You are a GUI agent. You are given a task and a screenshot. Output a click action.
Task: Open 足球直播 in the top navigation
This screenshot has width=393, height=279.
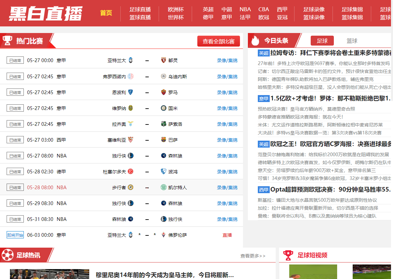pos(140,10)
